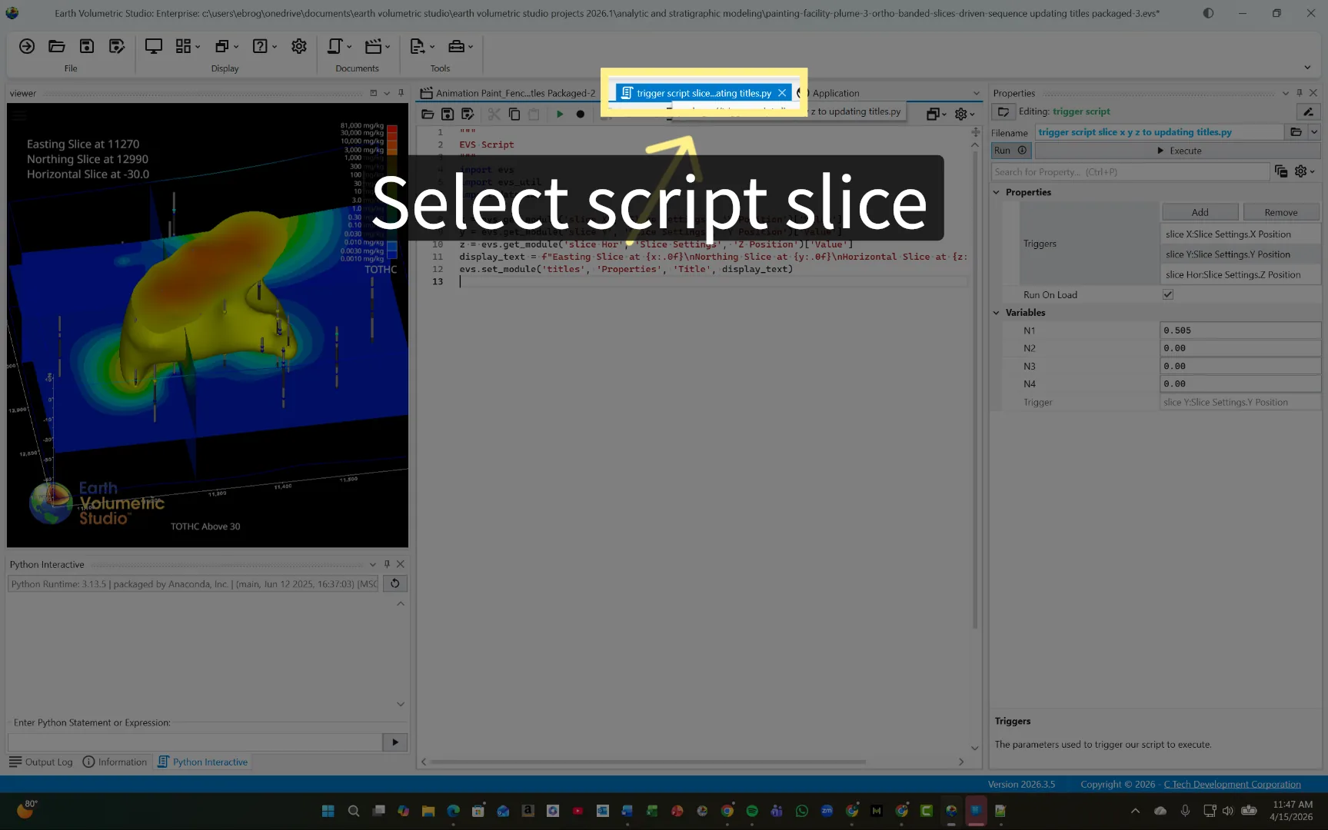This screenshot has height=830, width=1328.
Task: Click the Search for Property field
Action: tap(1130, 172)
